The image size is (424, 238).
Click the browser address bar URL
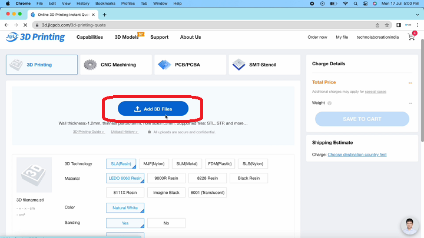(x=74, y=25)
